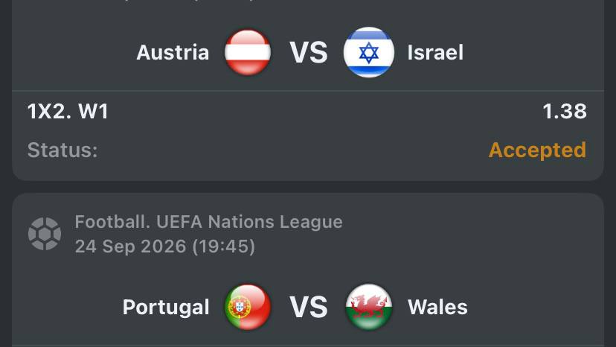Select the Austria team name

tap(173, 52)
